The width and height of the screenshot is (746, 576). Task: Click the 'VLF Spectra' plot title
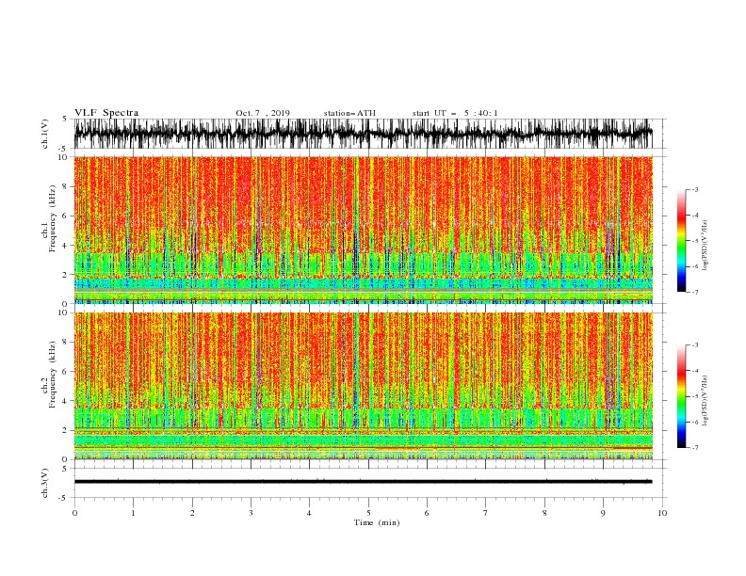click(106, 113)
